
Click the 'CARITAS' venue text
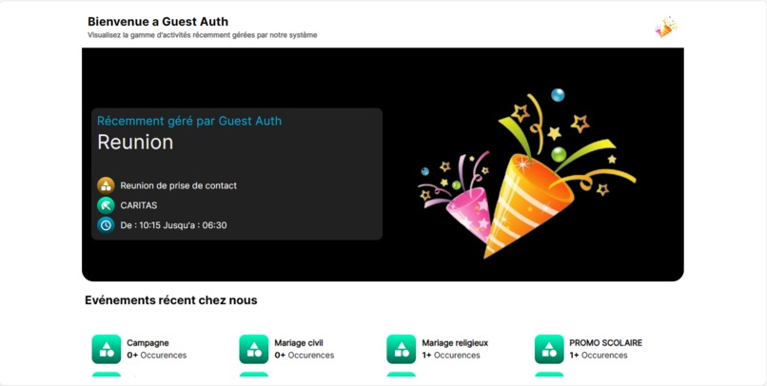139,205
